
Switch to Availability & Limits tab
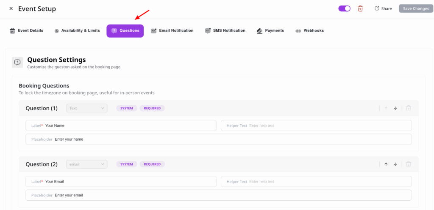pos(77,30)
